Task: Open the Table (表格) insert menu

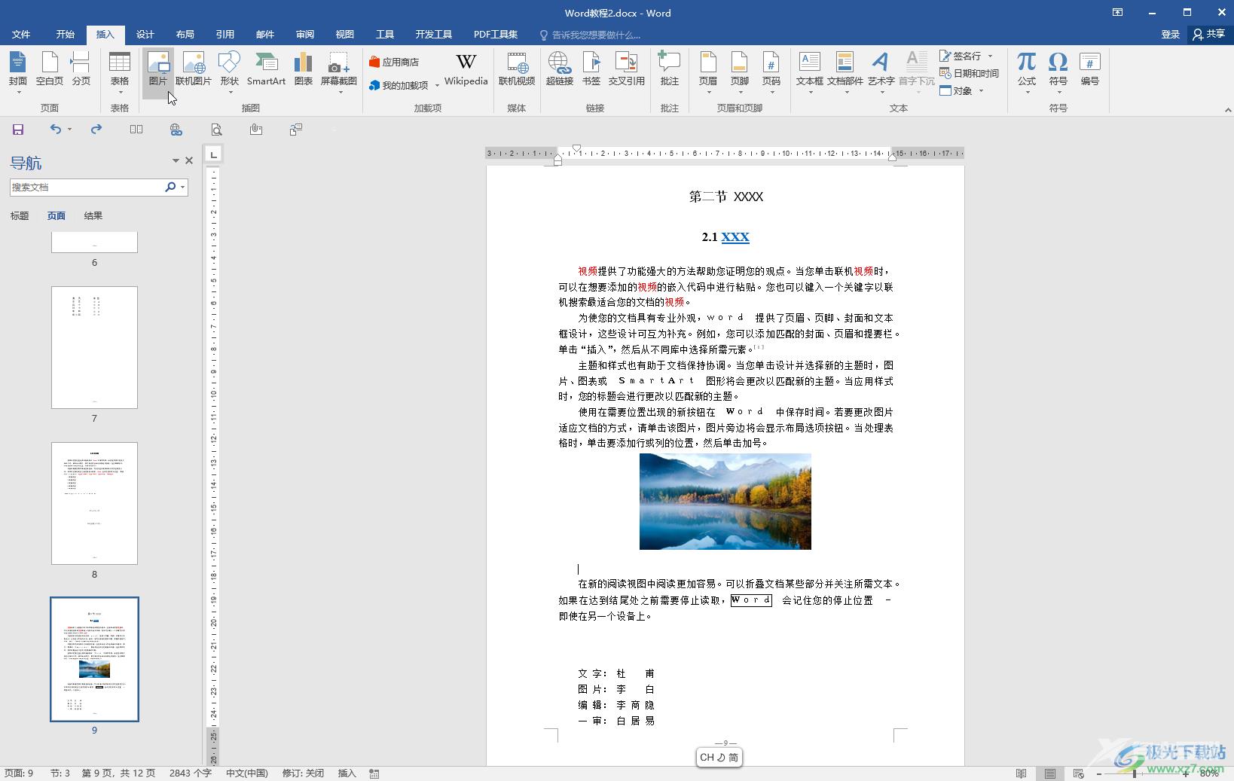Action: tap(120, 72)
